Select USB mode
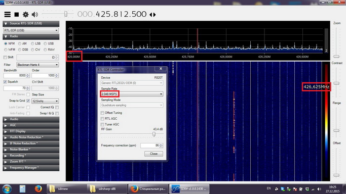 (x=45, y=43)
